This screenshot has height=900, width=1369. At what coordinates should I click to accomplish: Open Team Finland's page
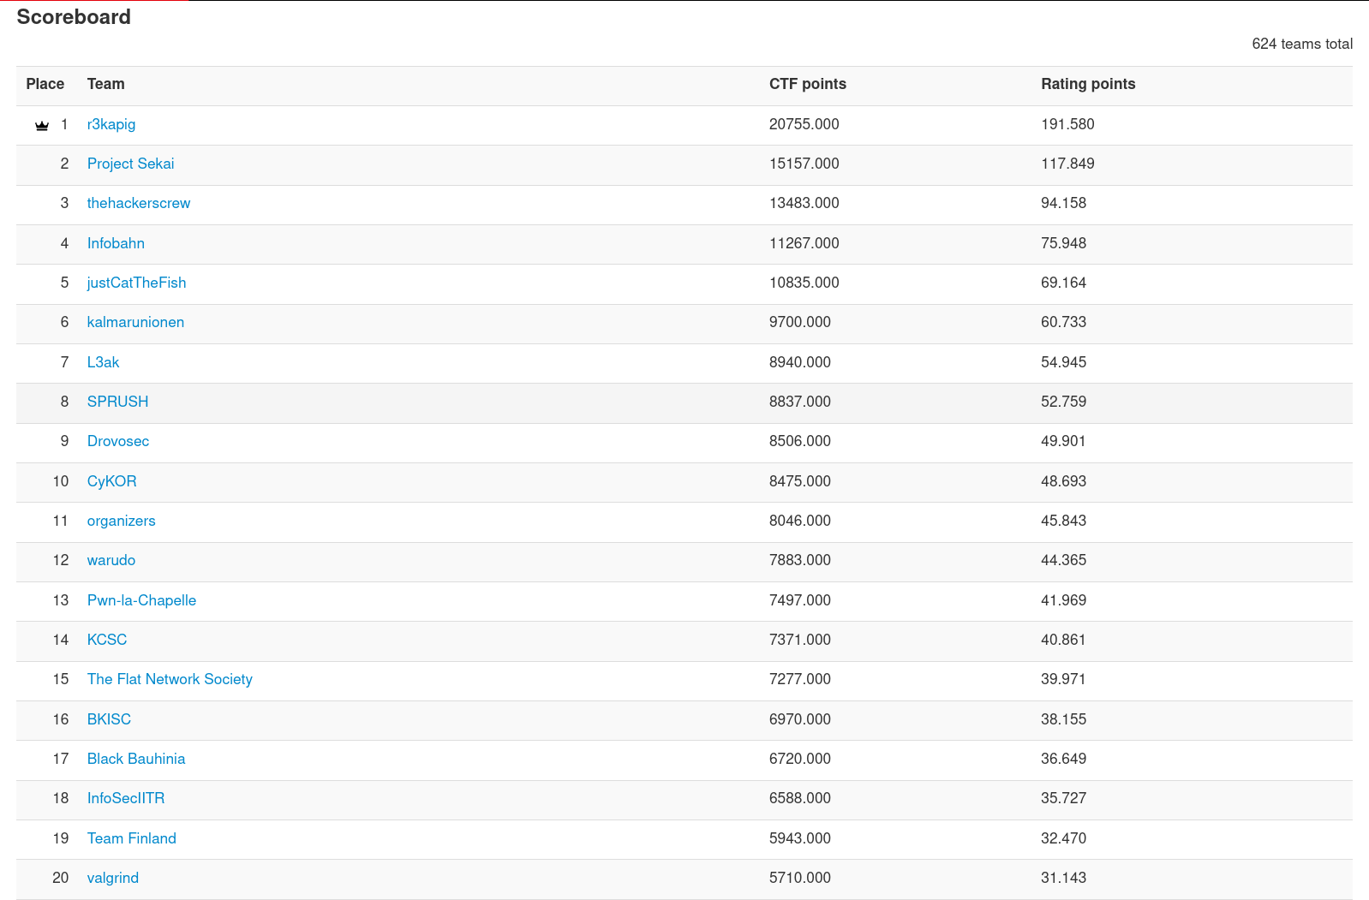pyautogui.click(x=132, y=838)
